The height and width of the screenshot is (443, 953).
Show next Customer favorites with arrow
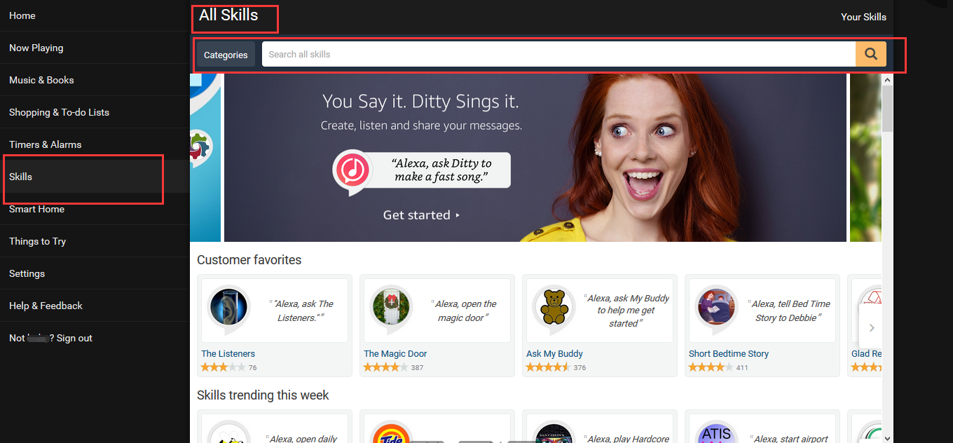[872, 327]
